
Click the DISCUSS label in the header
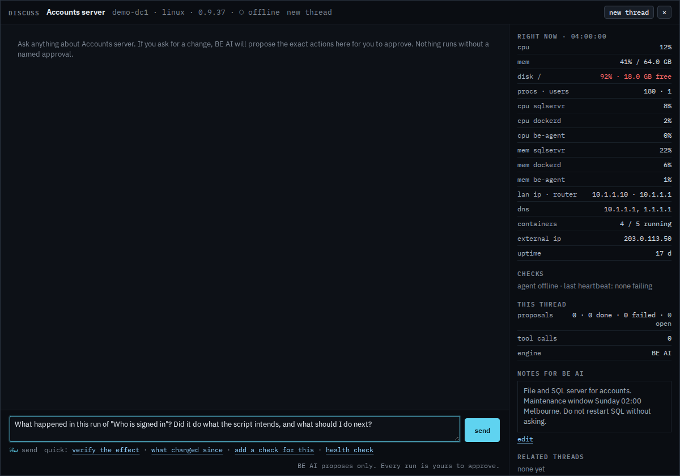(24, 12)
